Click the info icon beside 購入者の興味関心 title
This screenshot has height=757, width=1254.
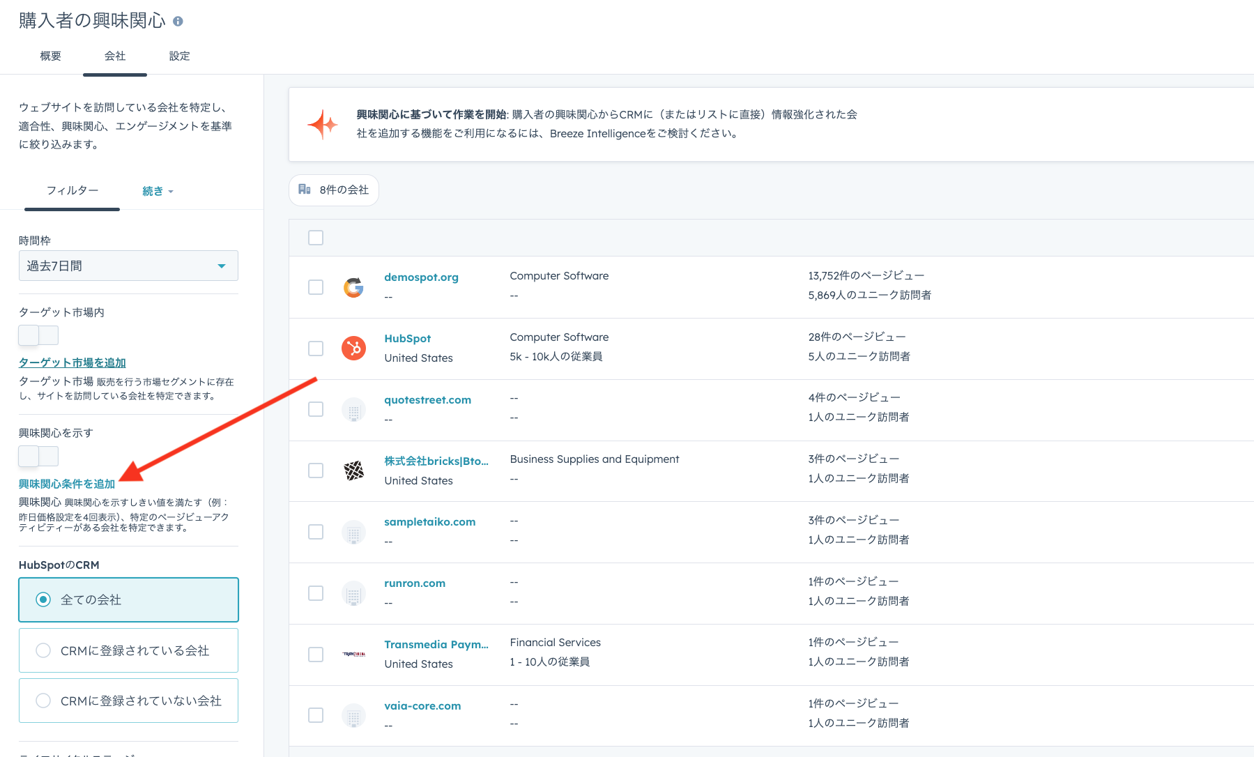[x=178, y=22]
